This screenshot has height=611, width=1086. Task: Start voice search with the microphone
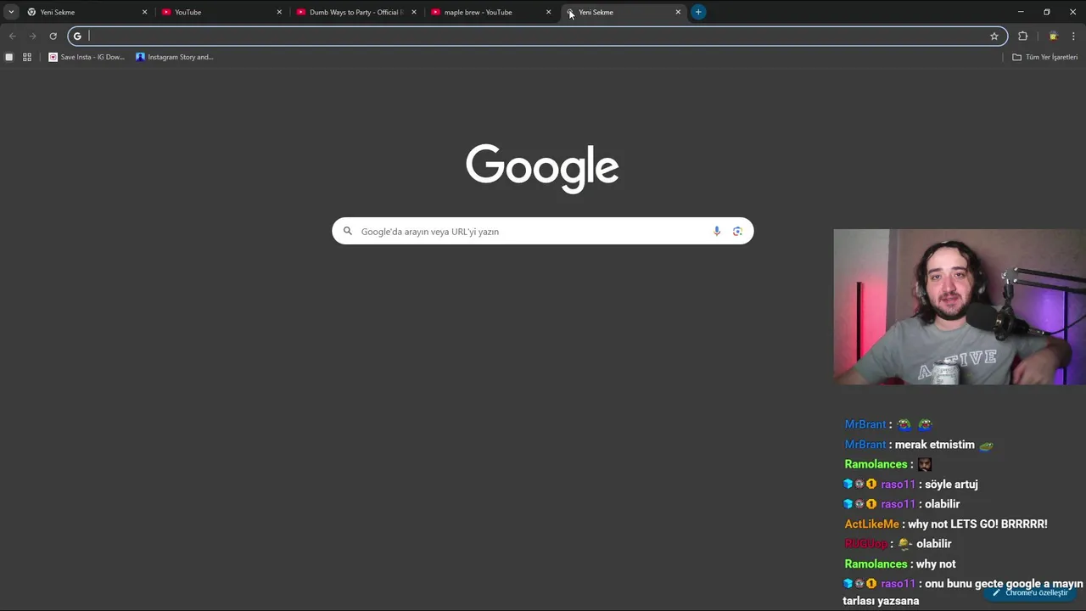[717, 231]
